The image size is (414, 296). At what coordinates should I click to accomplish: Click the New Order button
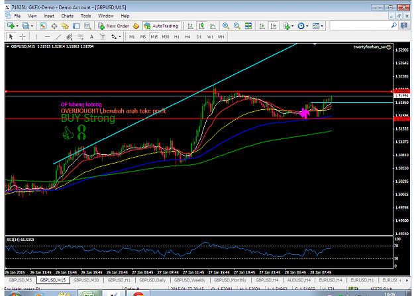coord(113,26)
